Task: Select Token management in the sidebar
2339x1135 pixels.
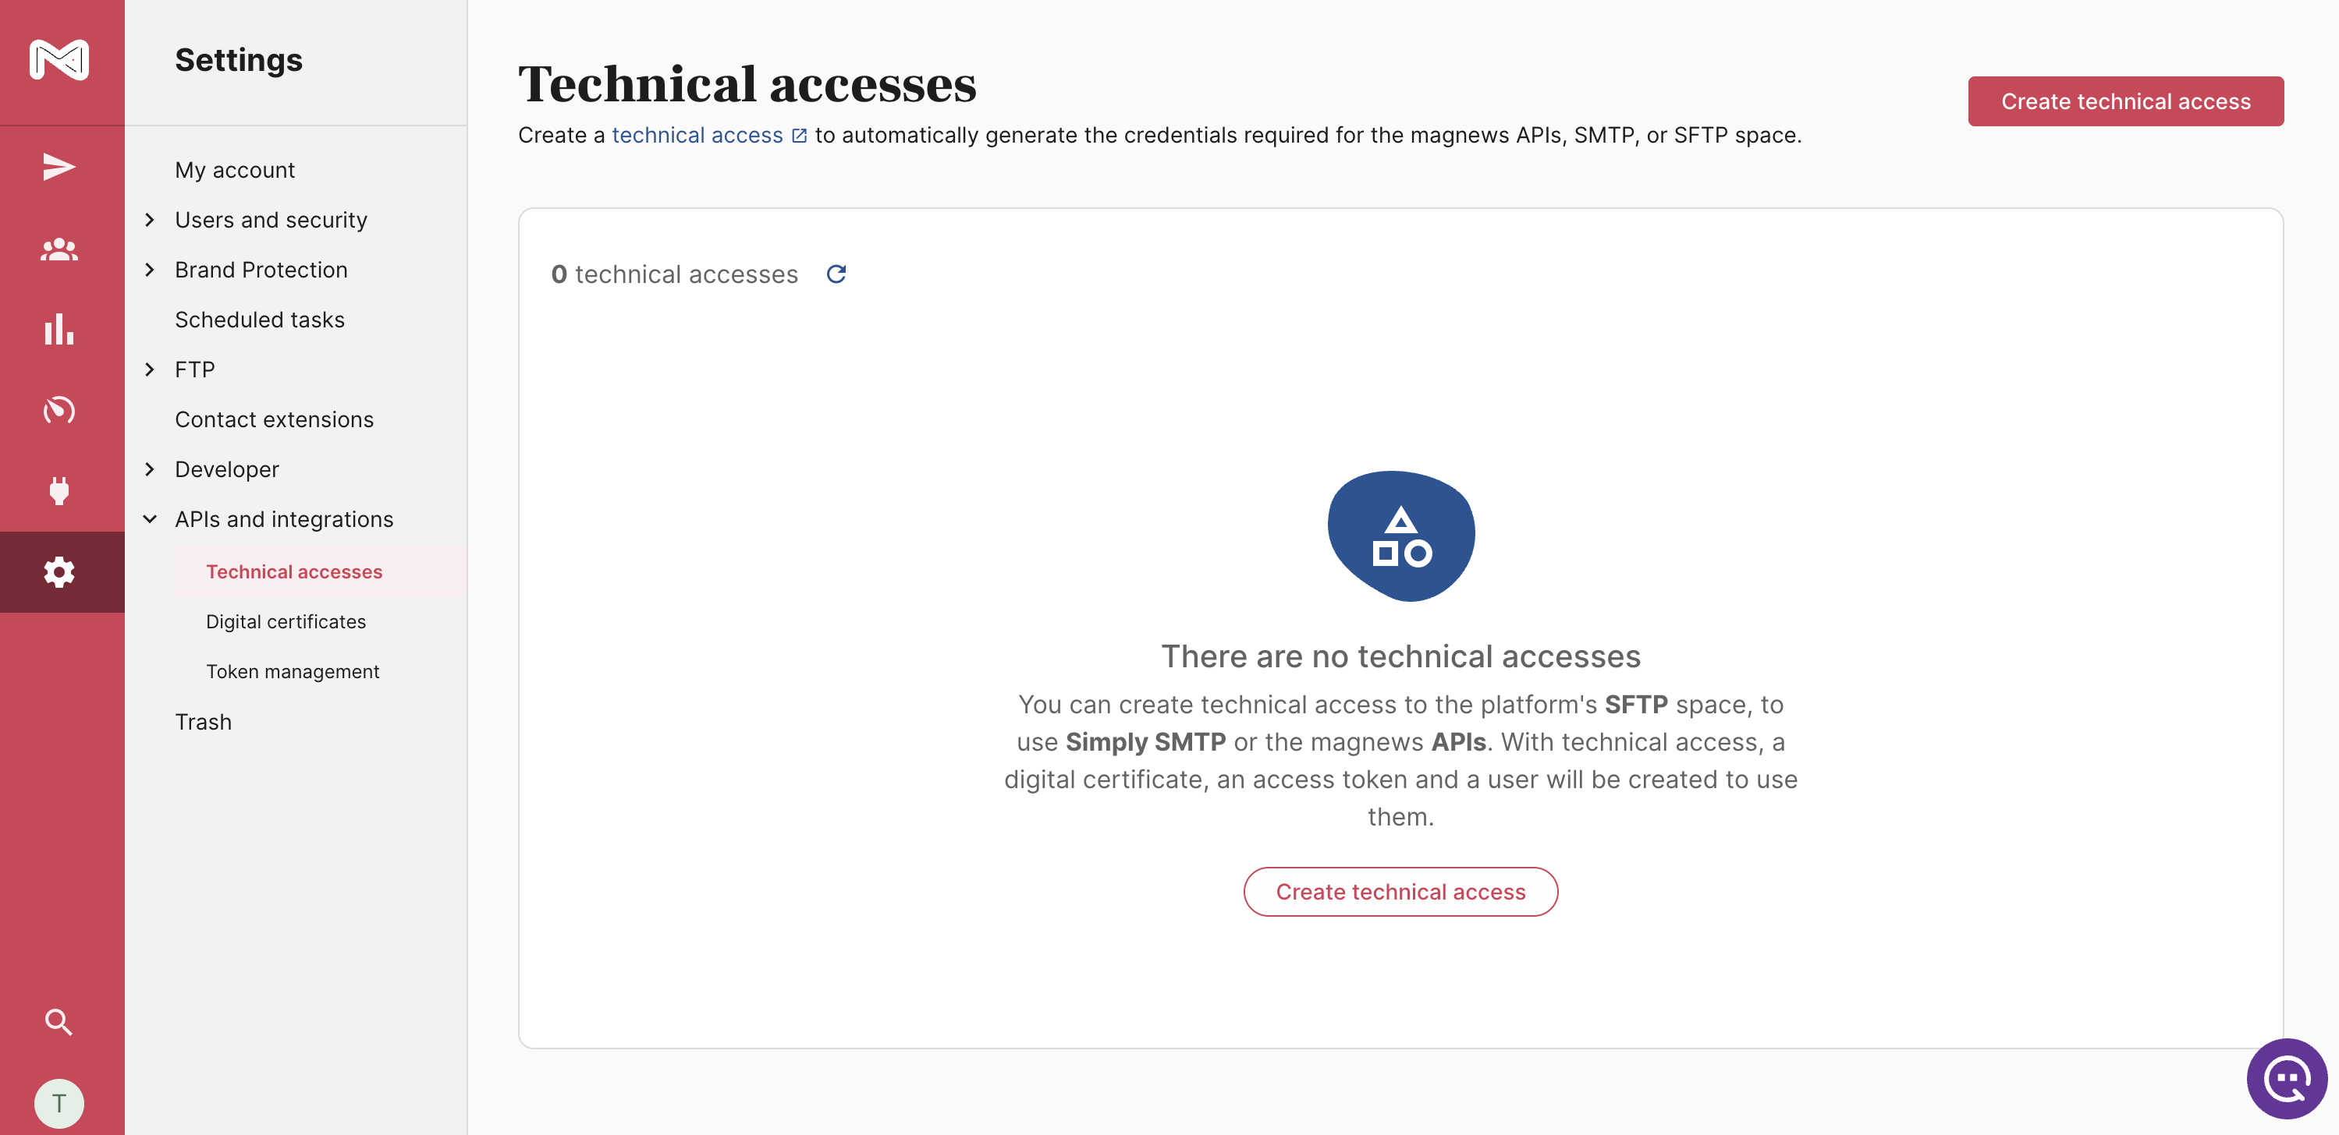Action: pyautogui.click(x=293, y=671)
